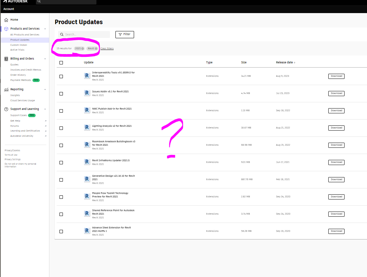Check the Advance Steel Extension row checkbox
This screenshot has width=367, height=277.
pos(61,232)
